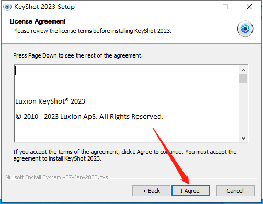Go to the previous step with Back
The width and height of the screenshot is (263, 204).
coord(151,191)
